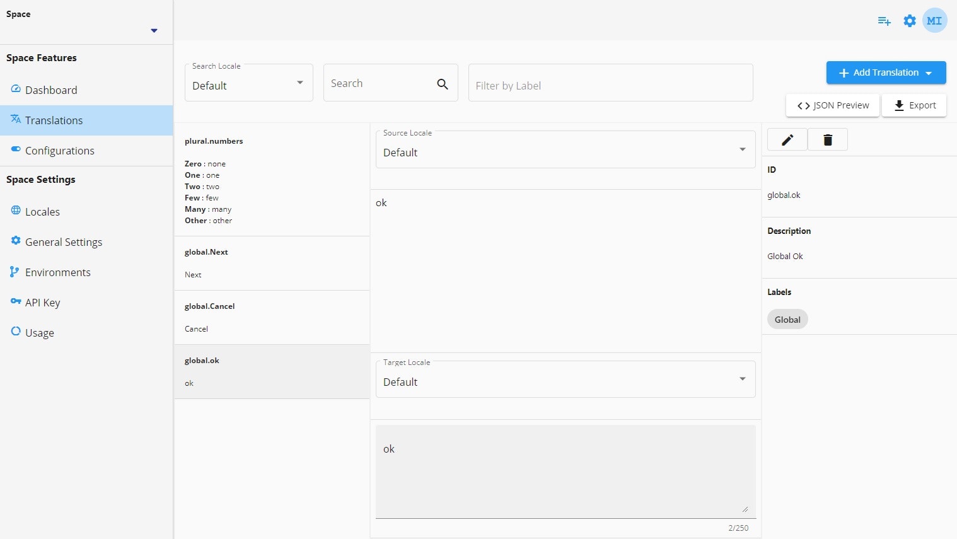
Task: Click the magnifier search icon
Action: (x=443, y=84)
